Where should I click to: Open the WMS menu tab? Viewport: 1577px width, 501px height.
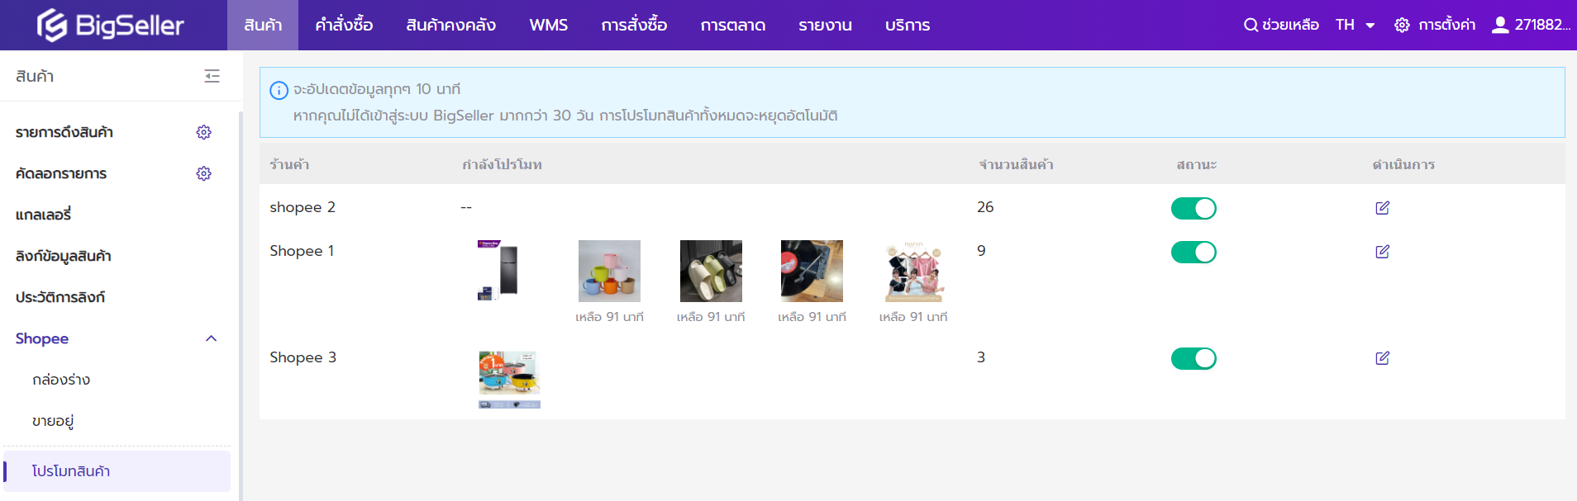tap(548, 25)
